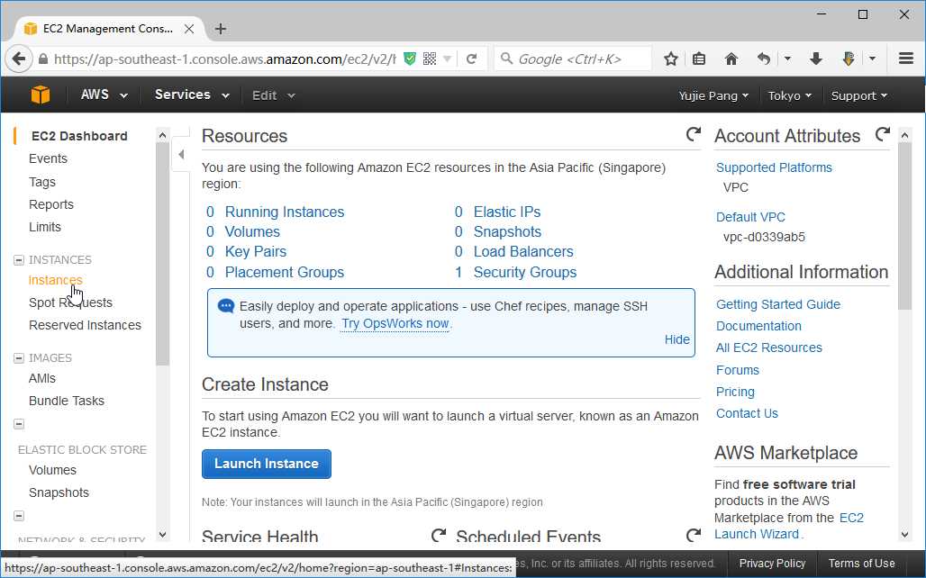926x578 pixels.
Task: Open the Getting Started Guide link
Action: [778, 304]
